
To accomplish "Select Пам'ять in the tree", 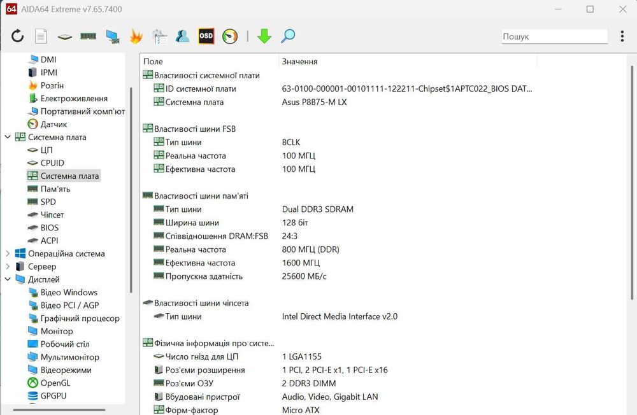I will pos(49,189).
